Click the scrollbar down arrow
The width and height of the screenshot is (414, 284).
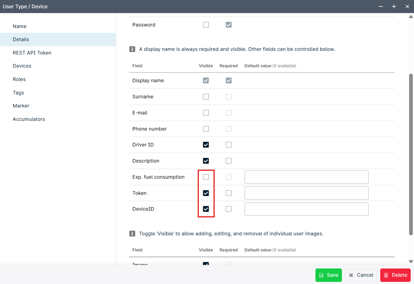coord(411,261)
